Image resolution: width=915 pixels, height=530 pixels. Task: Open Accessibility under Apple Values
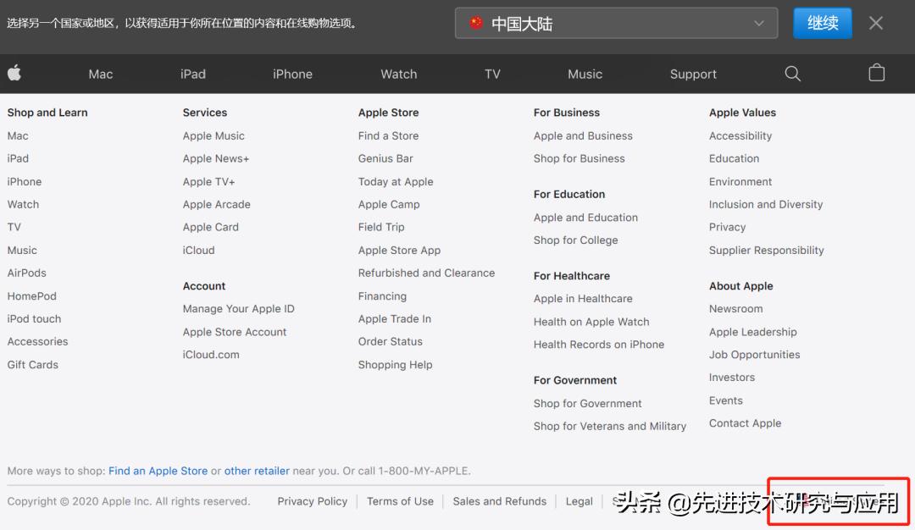740,135
